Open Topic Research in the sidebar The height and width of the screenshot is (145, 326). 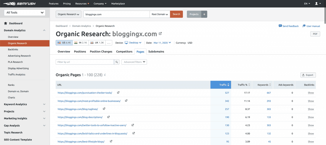(x=13, y=133)
